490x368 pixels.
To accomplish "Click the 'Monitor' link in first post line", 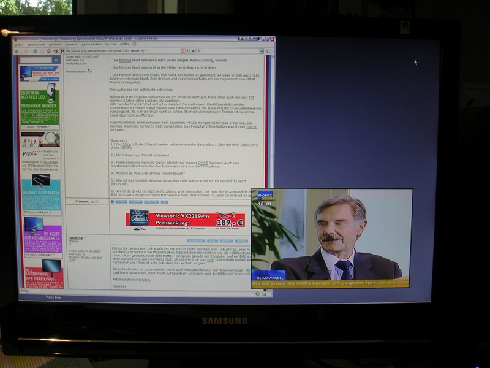I will pos(125,61).
